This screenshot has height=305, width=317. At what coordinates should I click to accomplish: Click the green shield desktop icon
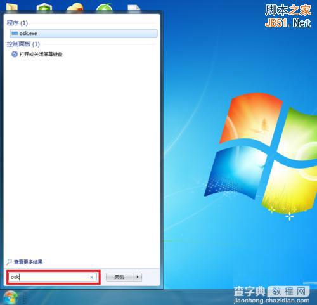44,7
